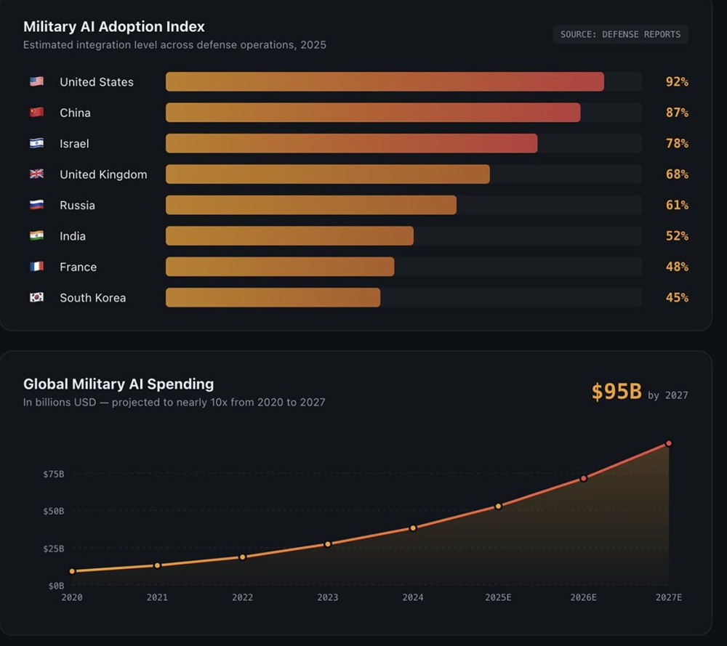
Task: Click the France flag icon
Action: [x=36, y=267]
